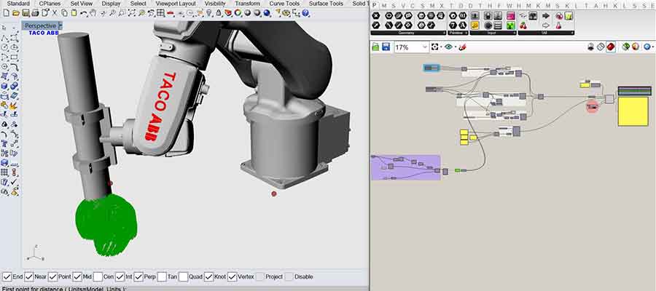656x291 pixels.
Task: Toggle the Vertex osnap checkbox
Action: coord(233,276)
